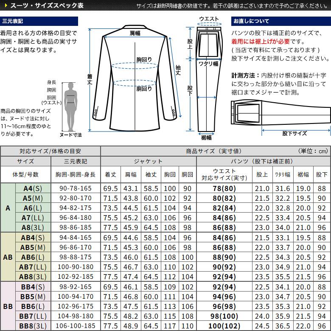The image size is (331, 331).
Task: Click the 胴回り dashed ellipse on the jacket
Action: click(135, 83)
